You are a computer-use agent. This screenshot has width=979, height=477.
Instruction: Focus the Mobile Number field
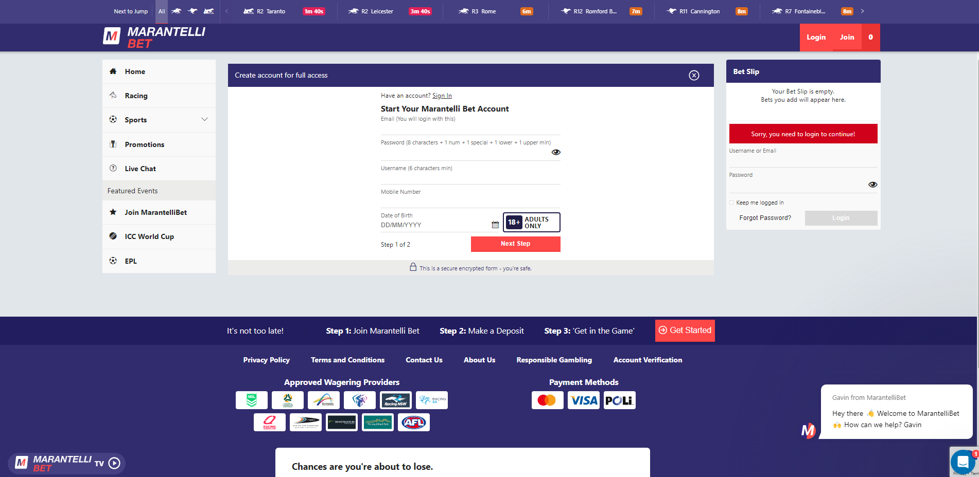point(470,201)
